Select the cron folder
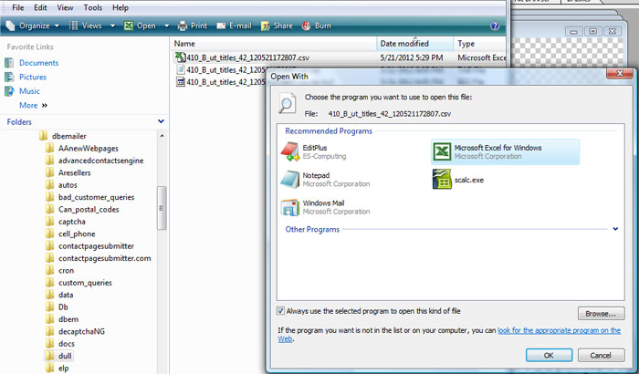Image resolution: width=639 pixels, height=374 pixels. tap(59, 271)
